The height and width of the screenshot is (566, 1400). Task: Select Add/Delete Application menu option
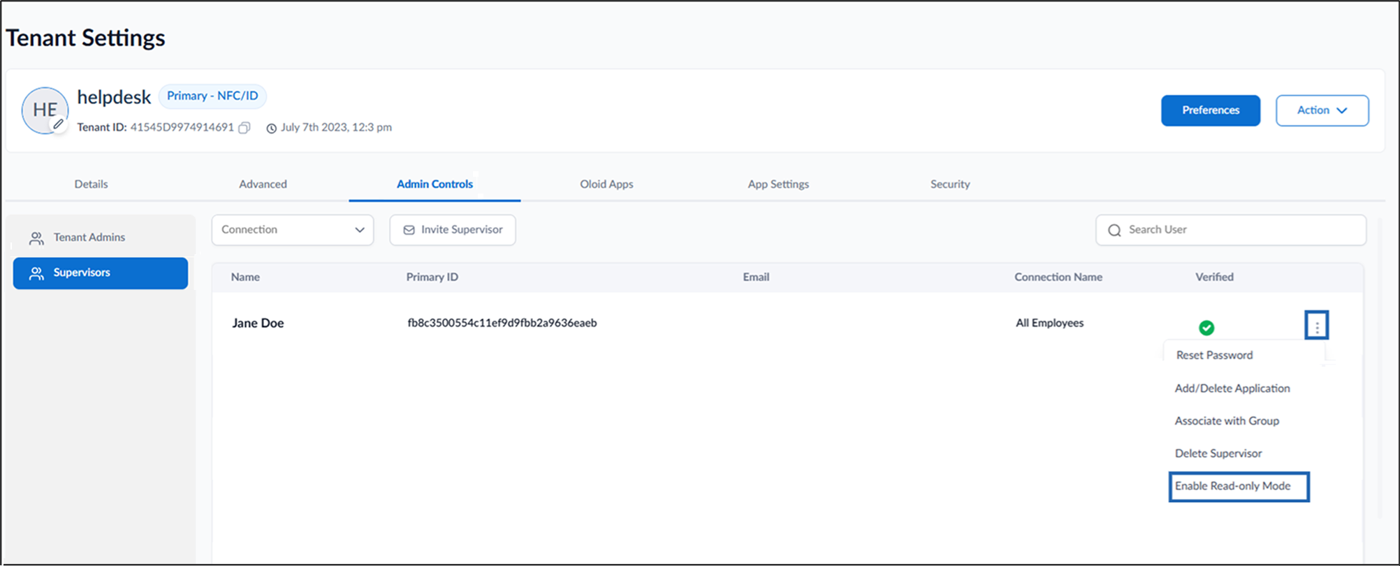(1232, 389)
